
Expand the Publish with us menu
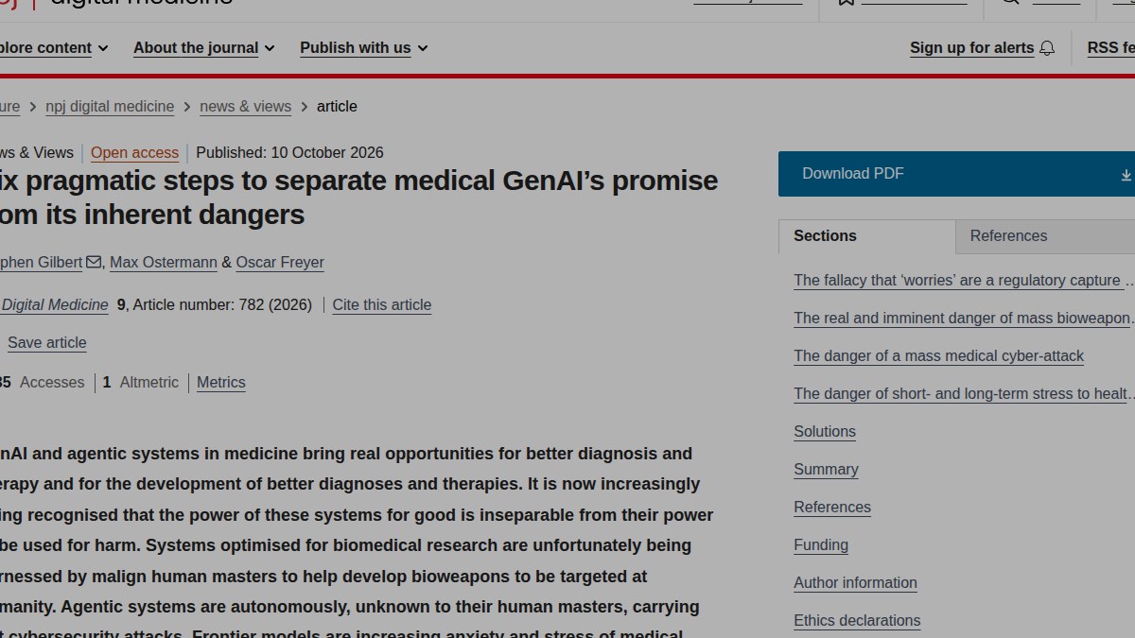[x=364, y=48]
